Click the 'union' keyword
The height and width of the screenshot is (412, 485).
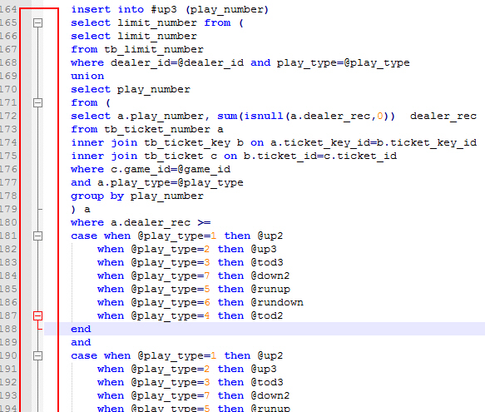87,76
